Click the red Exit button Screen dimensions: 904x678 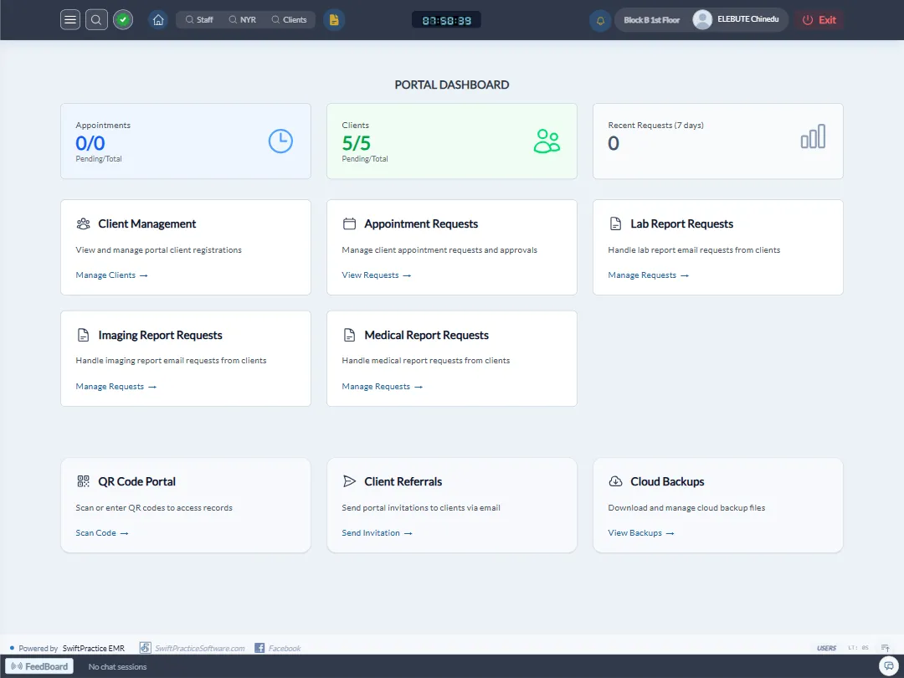click(819, 19)
